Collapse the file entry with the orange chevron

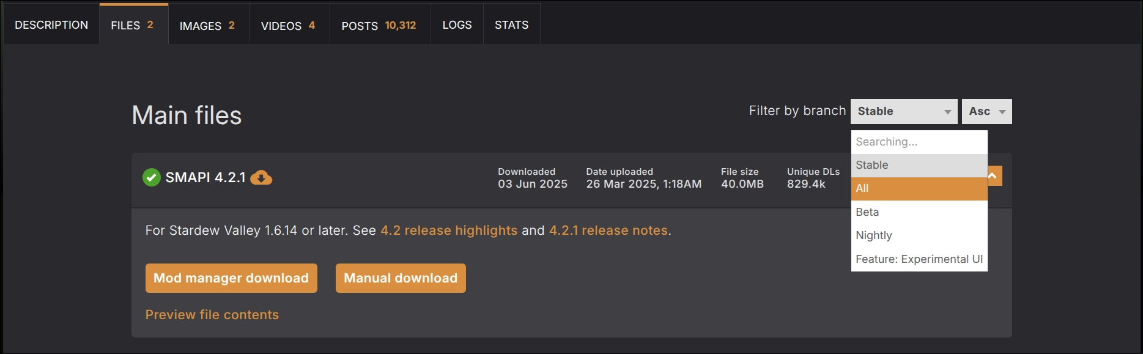point(995,176)
